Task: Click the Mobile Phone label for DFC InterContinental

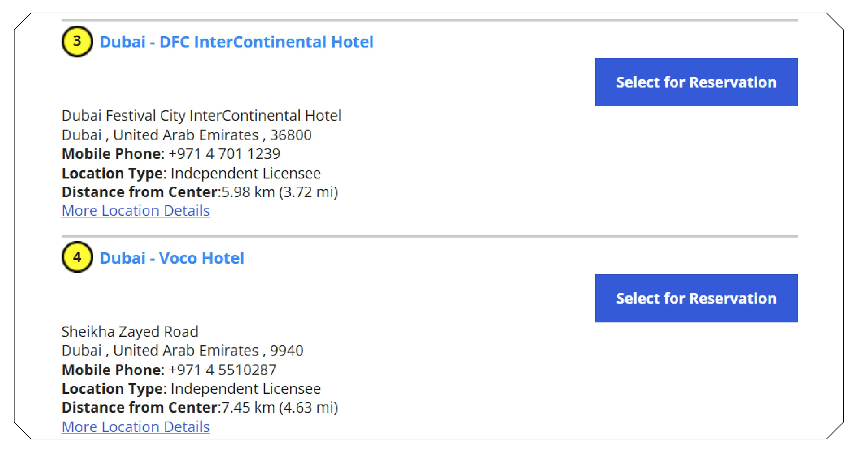Action: coord(113,154)
